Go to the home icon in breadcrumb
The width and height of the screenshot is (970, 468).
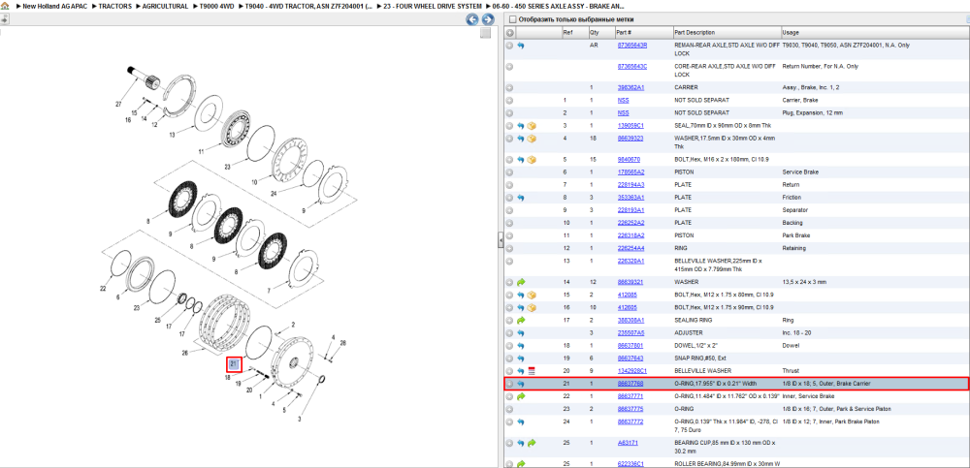(4, 6)
